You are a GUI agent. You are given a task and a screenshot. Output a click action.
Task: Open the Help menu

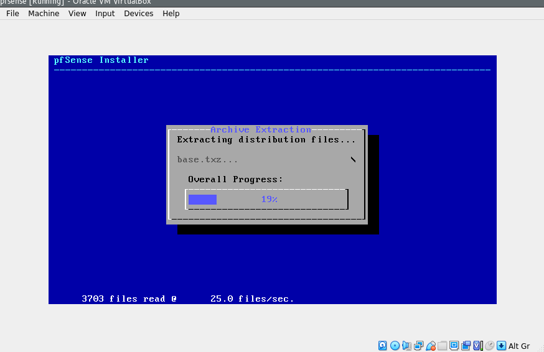click(171, 13)
